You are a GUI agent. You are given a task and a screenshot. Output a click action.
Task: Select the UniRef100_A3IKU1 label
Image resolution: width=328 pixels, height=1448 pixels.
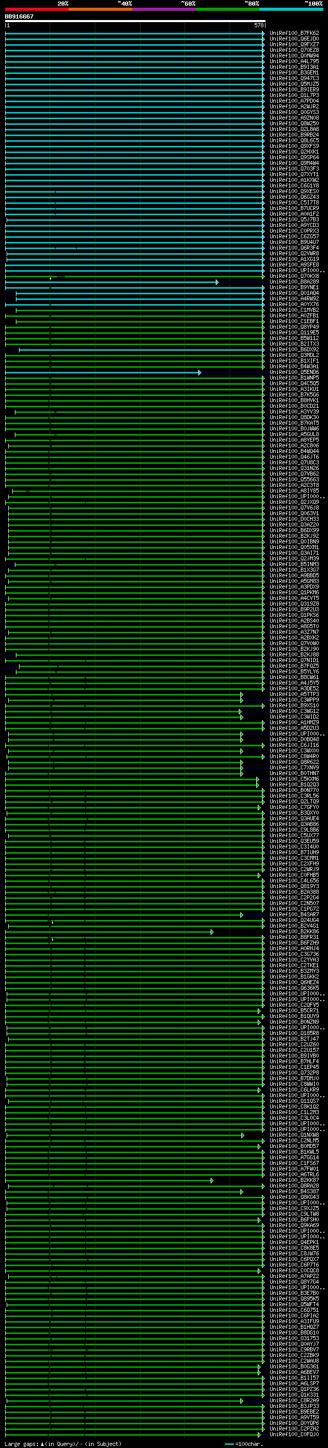(x=294, y=389)
